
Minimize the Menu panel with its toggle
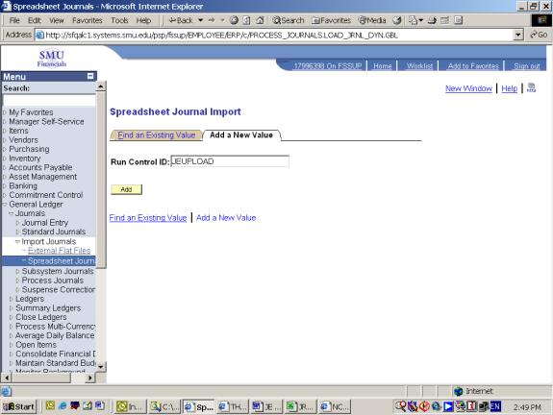tap(90, 76)
